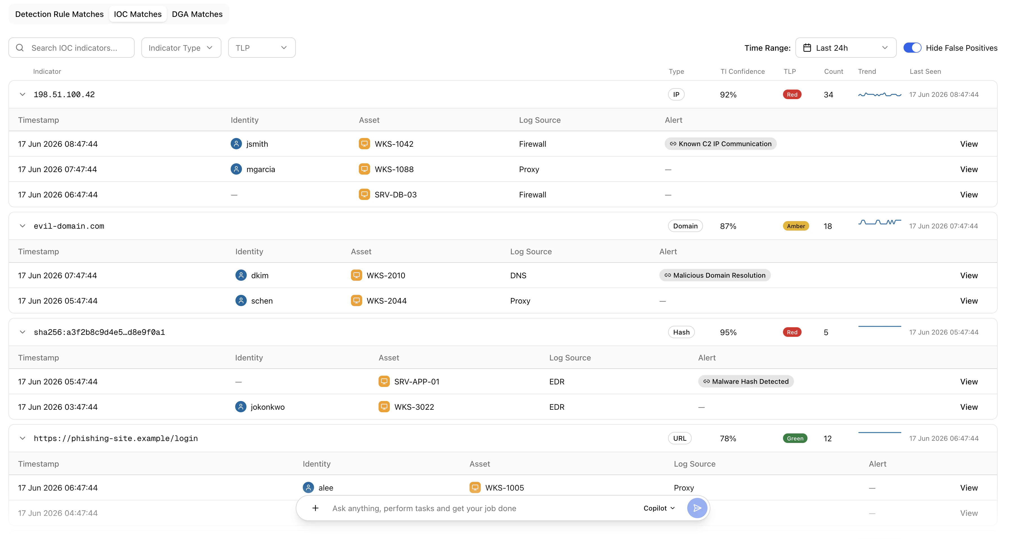Click the WKS-2010 asset icon

356,275
